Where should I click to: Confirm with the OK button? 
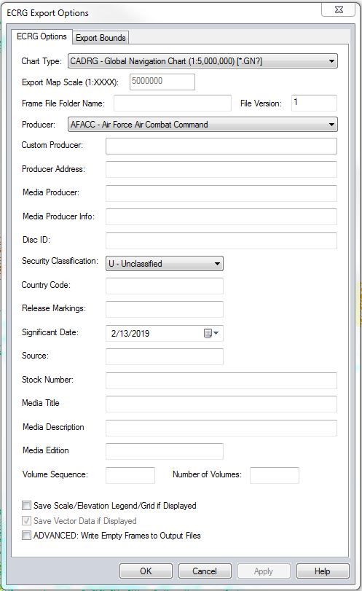[x=146, y=571]
